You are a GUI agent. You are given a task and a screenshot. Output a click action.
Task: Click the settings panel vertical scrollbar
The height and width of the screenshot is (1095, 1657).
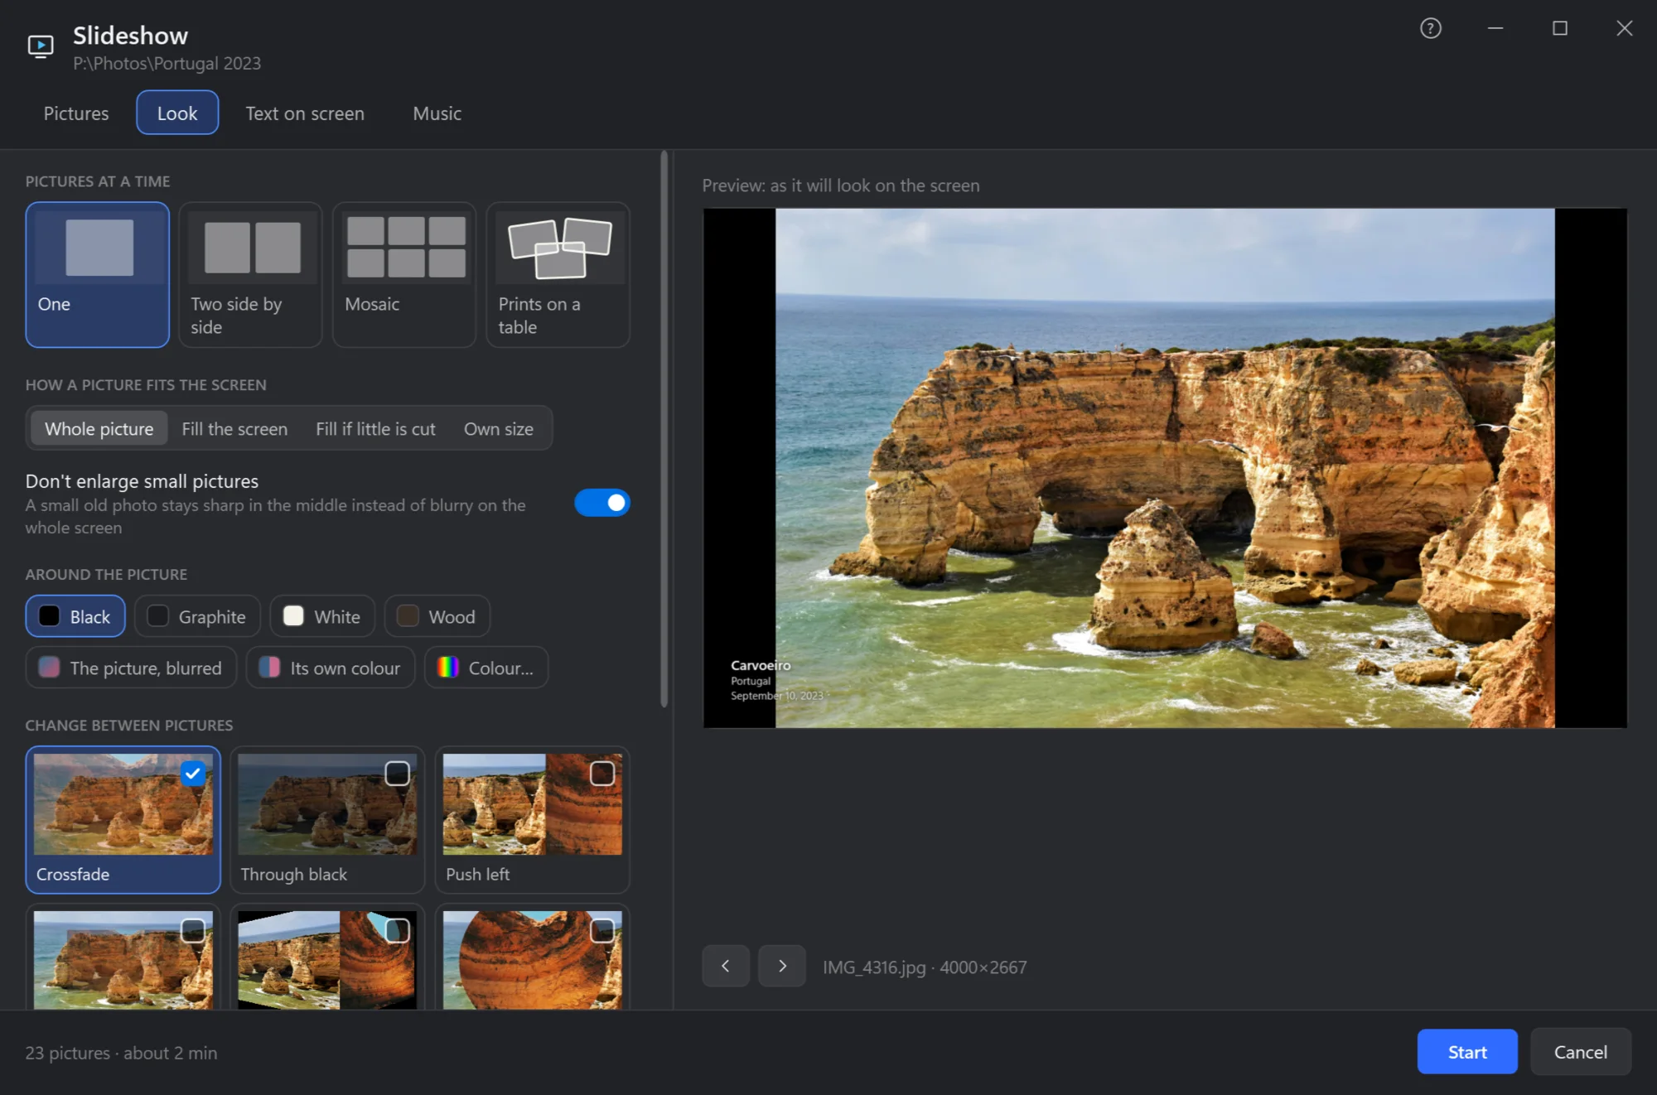[x=664, y=429]
